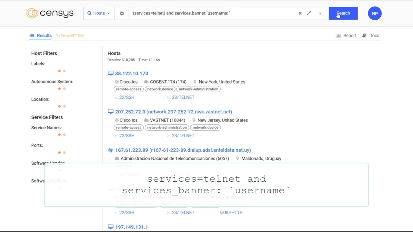413x232 pixels.
Task: Click the Censys logo
Action: [x=50, y=13]
